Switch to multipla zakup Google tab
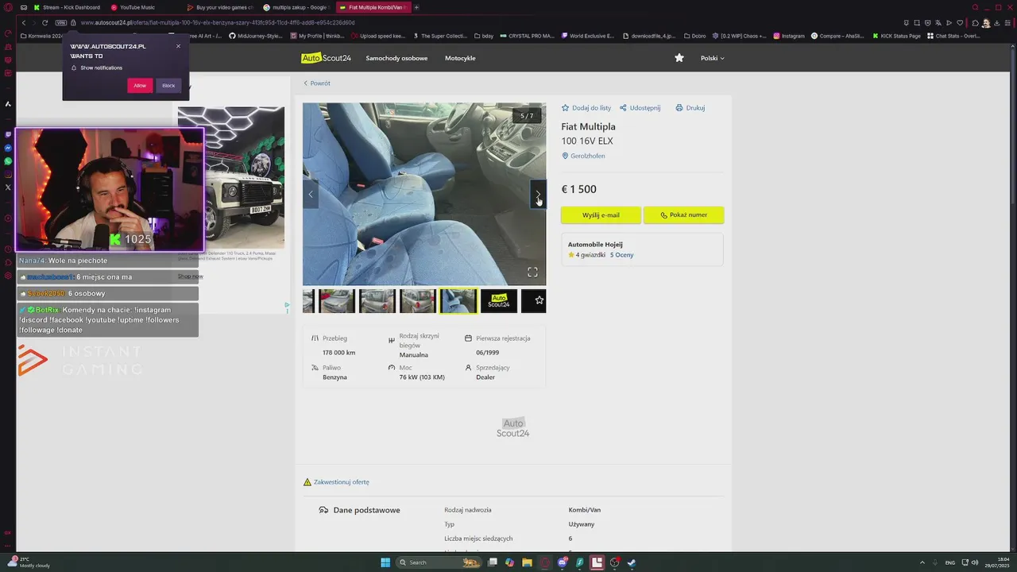Viewport: 1017px width, 572px height. tap(296, 7)
